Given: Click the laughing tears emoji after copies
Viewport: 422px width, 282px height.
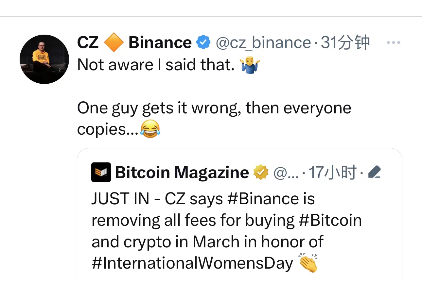Looking at the screenshot, I should 150,129.
